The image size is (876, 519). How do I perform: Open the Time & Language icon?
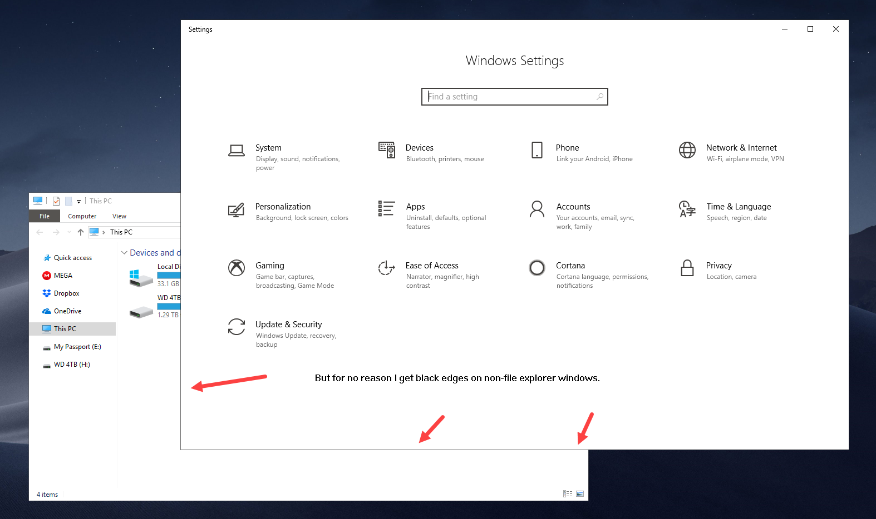(x=687, y=209)
